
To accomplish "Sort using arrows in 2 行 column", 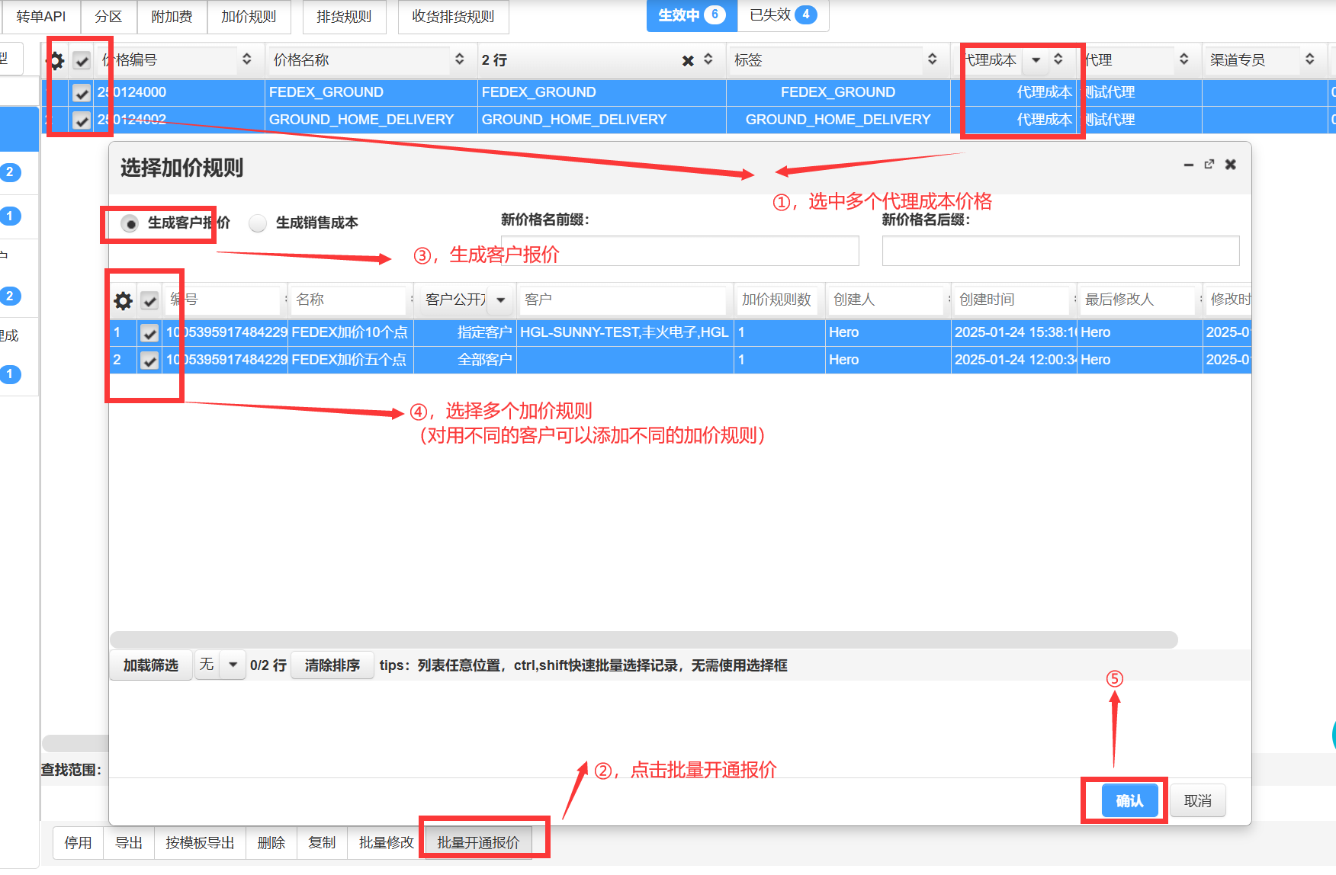I will point(708,59).
